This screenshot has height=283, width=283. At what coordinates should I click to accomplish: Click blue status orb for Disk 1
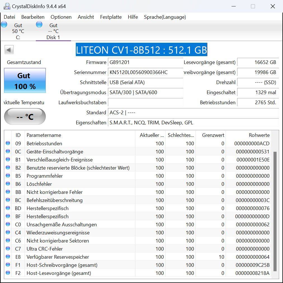coord(39,24)
